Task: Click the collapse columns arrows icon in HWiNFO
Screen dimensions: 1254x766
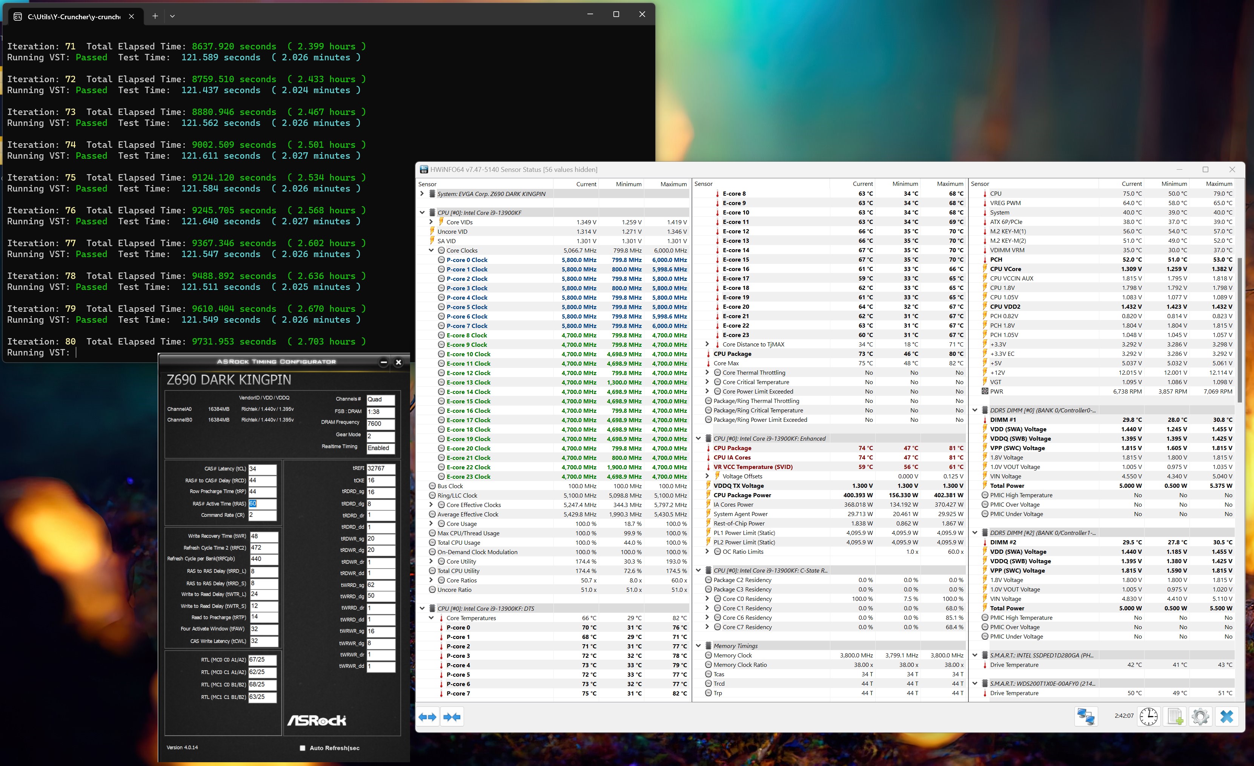Action: point(452,717)
